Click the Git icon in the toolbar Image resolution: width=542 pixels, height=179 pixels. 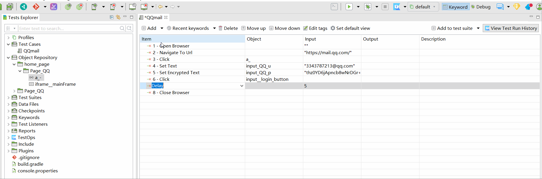point(36,7)
